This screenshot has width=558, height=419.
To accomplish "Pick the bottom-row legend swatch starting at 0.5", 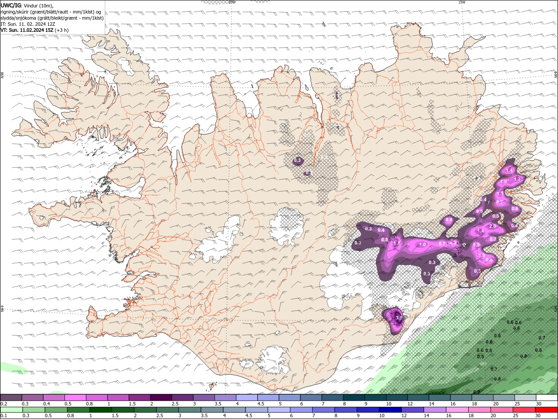I will click(56, 410).
